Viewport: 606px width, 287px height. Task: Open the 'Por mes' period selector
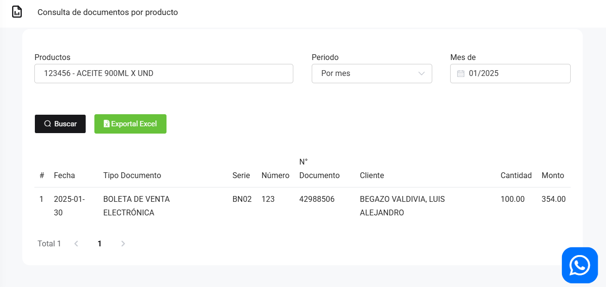coord(365,74)
